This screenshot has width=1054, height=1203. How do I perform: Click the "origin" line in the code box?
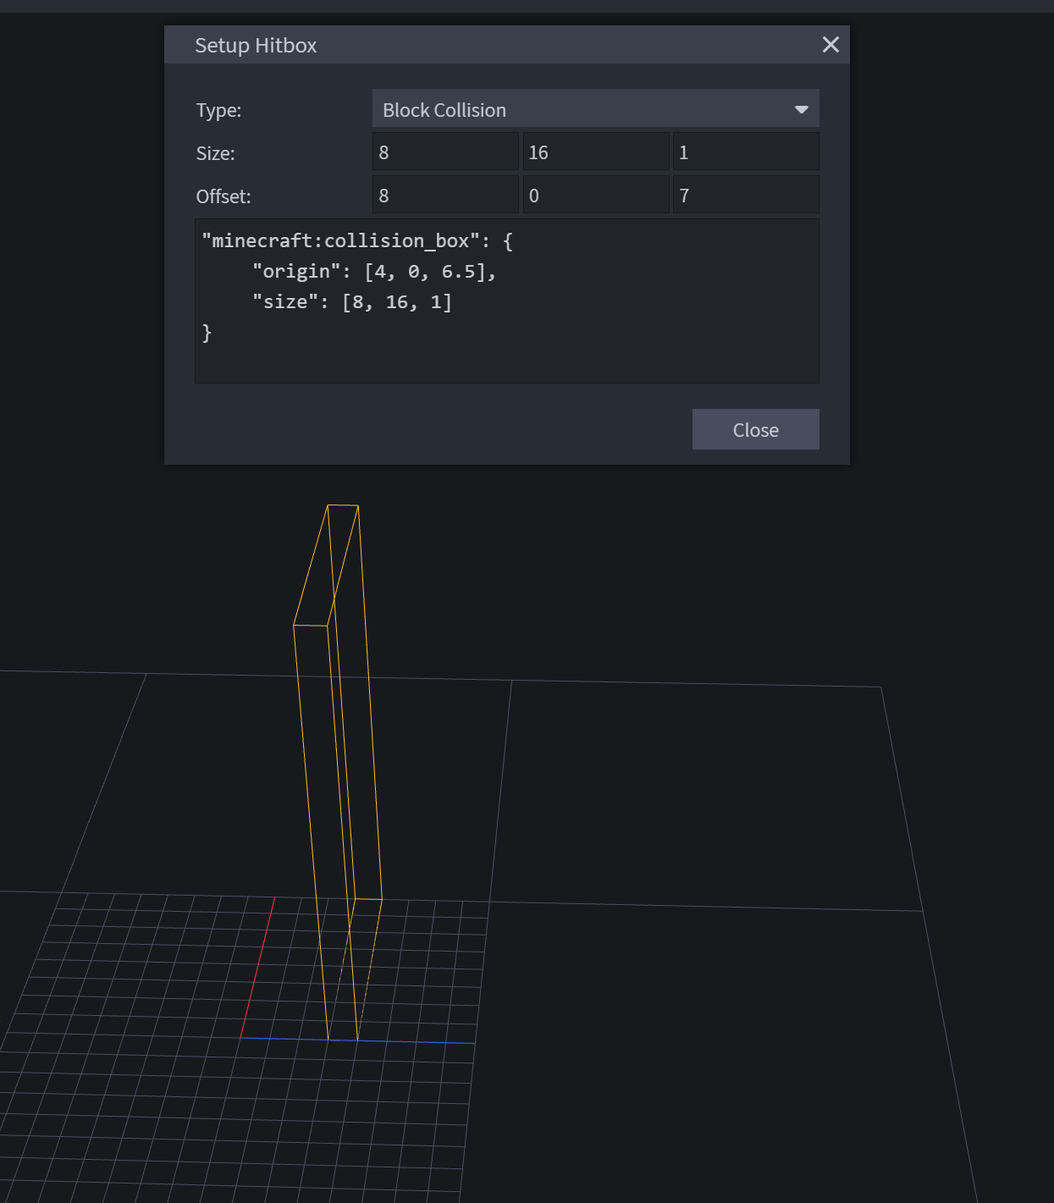point(373,272)
